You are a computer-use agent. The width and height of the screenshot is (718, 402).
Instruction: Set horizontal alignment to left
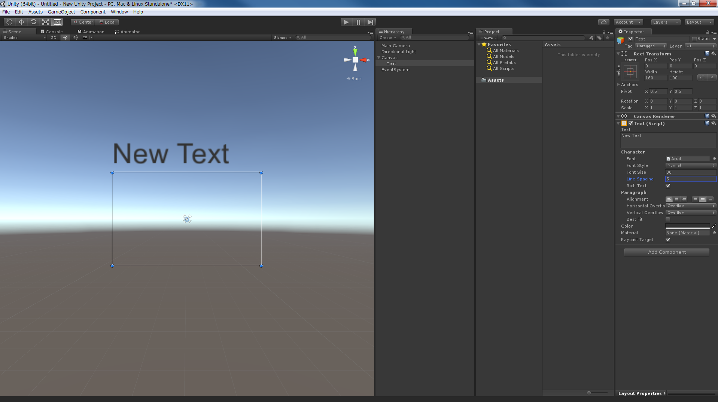click(669, 200)
